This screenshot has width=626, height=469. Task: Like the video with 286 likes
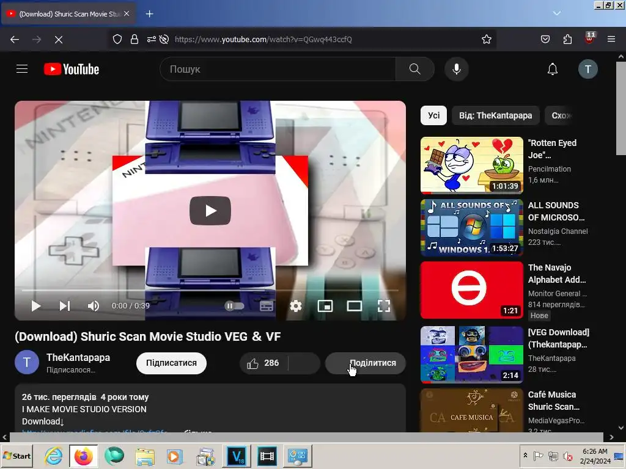[x=263, y=363]
